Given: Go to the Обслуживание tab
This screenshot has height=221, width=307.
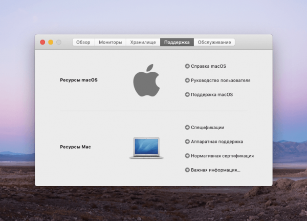Looking at the screenshot, I should pos(214,42).
